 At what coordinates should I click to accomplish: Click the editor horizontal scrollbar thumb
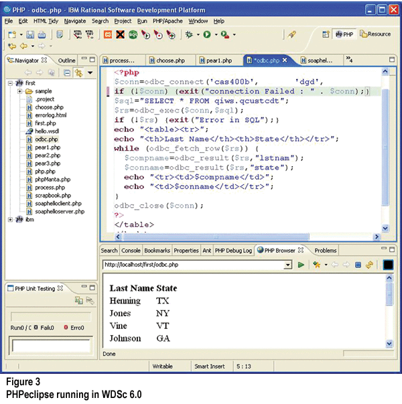216,237
